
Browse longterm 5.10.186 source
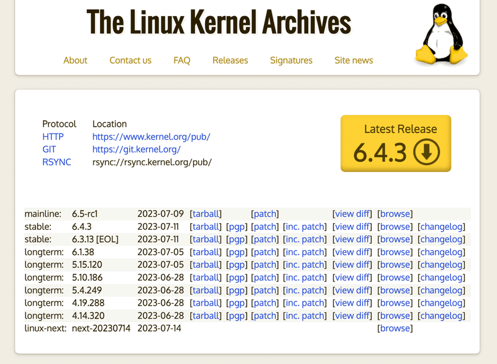395,278
